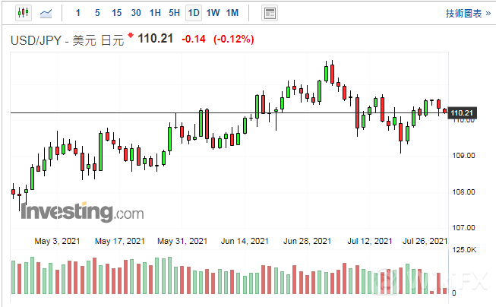Click the -0.14 price change value

[x=195, y=39]
